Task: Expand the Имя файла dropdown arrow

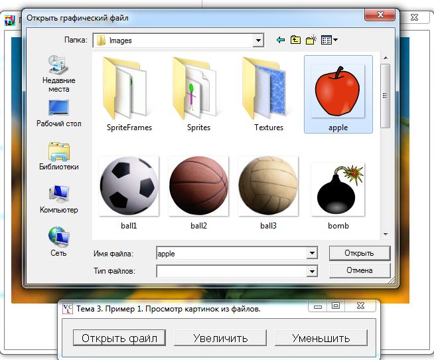Action: pyautogui.click(x=312, y=253)
